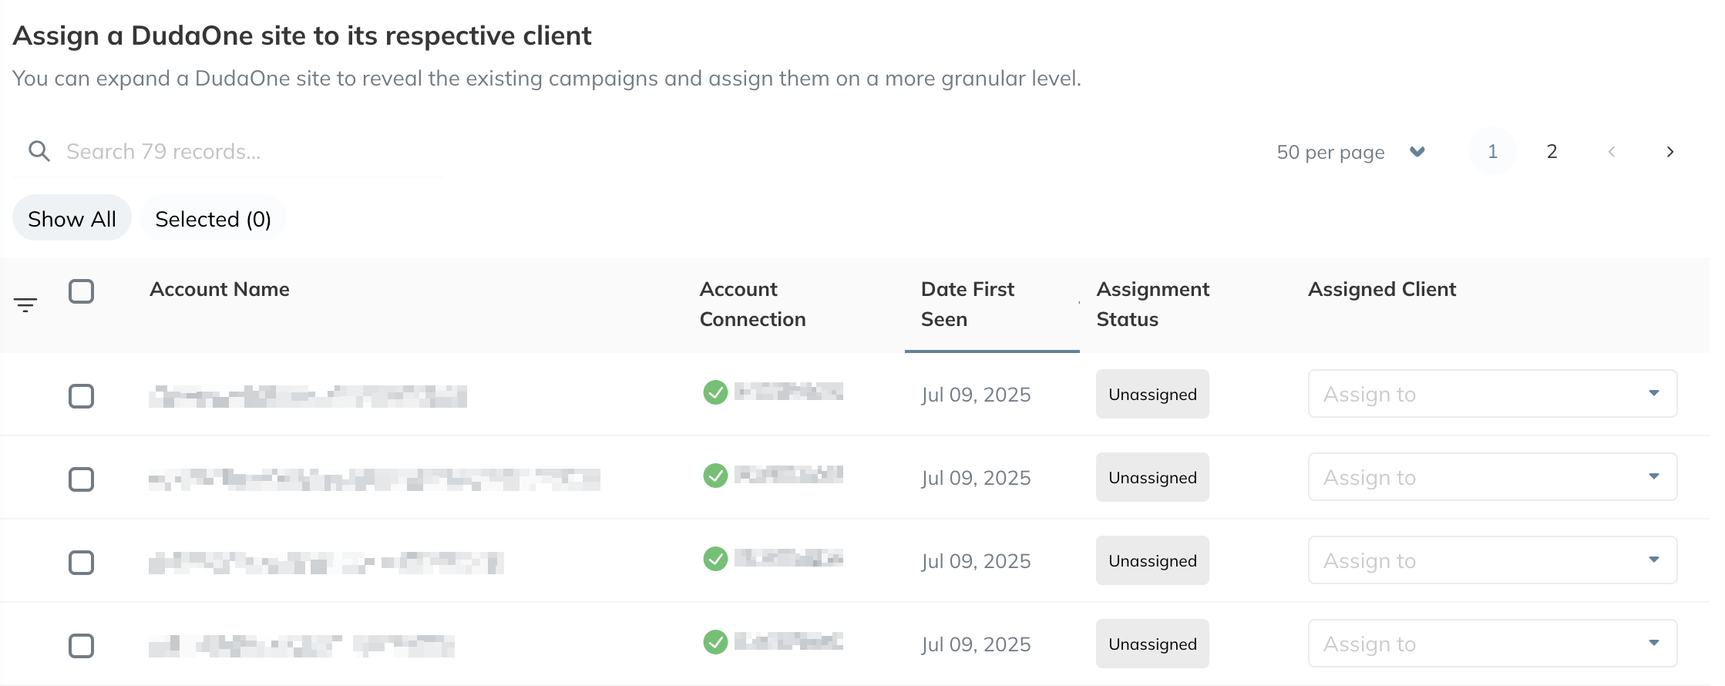Open fourth row Assign to dropdown
Image resolution: width=1725 pixels, height=686 pixels.
click(x=1492, y=644)
